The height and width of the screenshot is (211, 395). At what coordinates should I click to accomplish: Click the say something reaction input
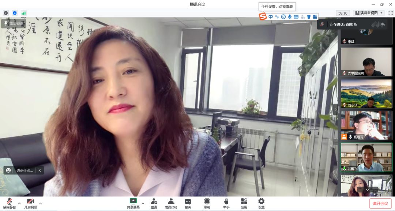[x=24, y=170]
